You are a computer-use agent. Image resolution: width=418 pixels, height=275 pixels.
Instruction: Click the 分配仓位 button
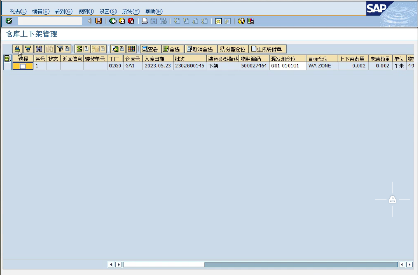[x=232, y=48]
